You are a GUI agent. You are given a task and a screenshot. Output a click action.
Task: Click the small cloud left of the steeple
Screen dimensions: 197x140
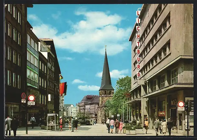(78, 81)
